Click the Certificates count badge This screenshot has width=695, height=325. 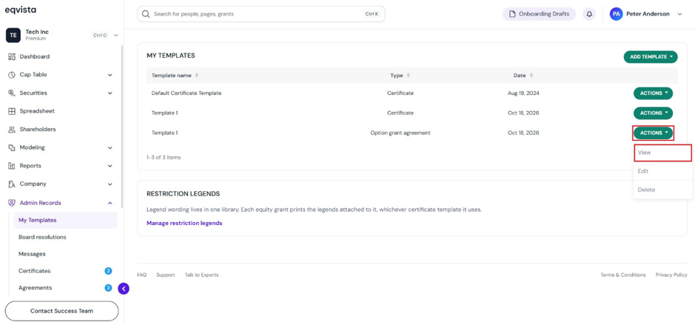tap(108, 271)
